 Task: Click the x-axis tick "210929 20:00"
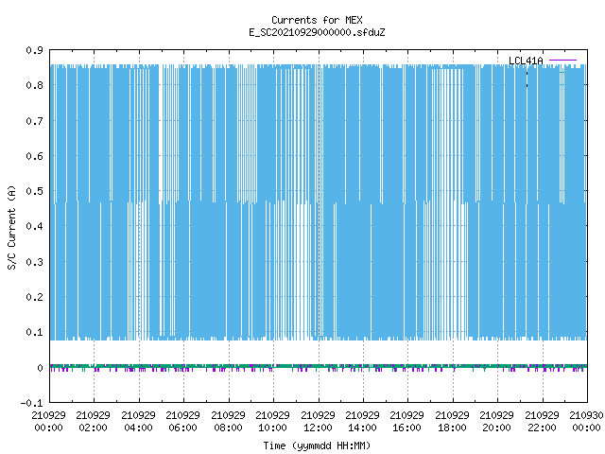point(496,422)
